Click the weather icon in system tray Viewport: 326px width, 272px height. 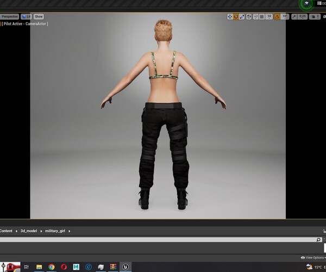pyautogui.click(x=309, y=267)
